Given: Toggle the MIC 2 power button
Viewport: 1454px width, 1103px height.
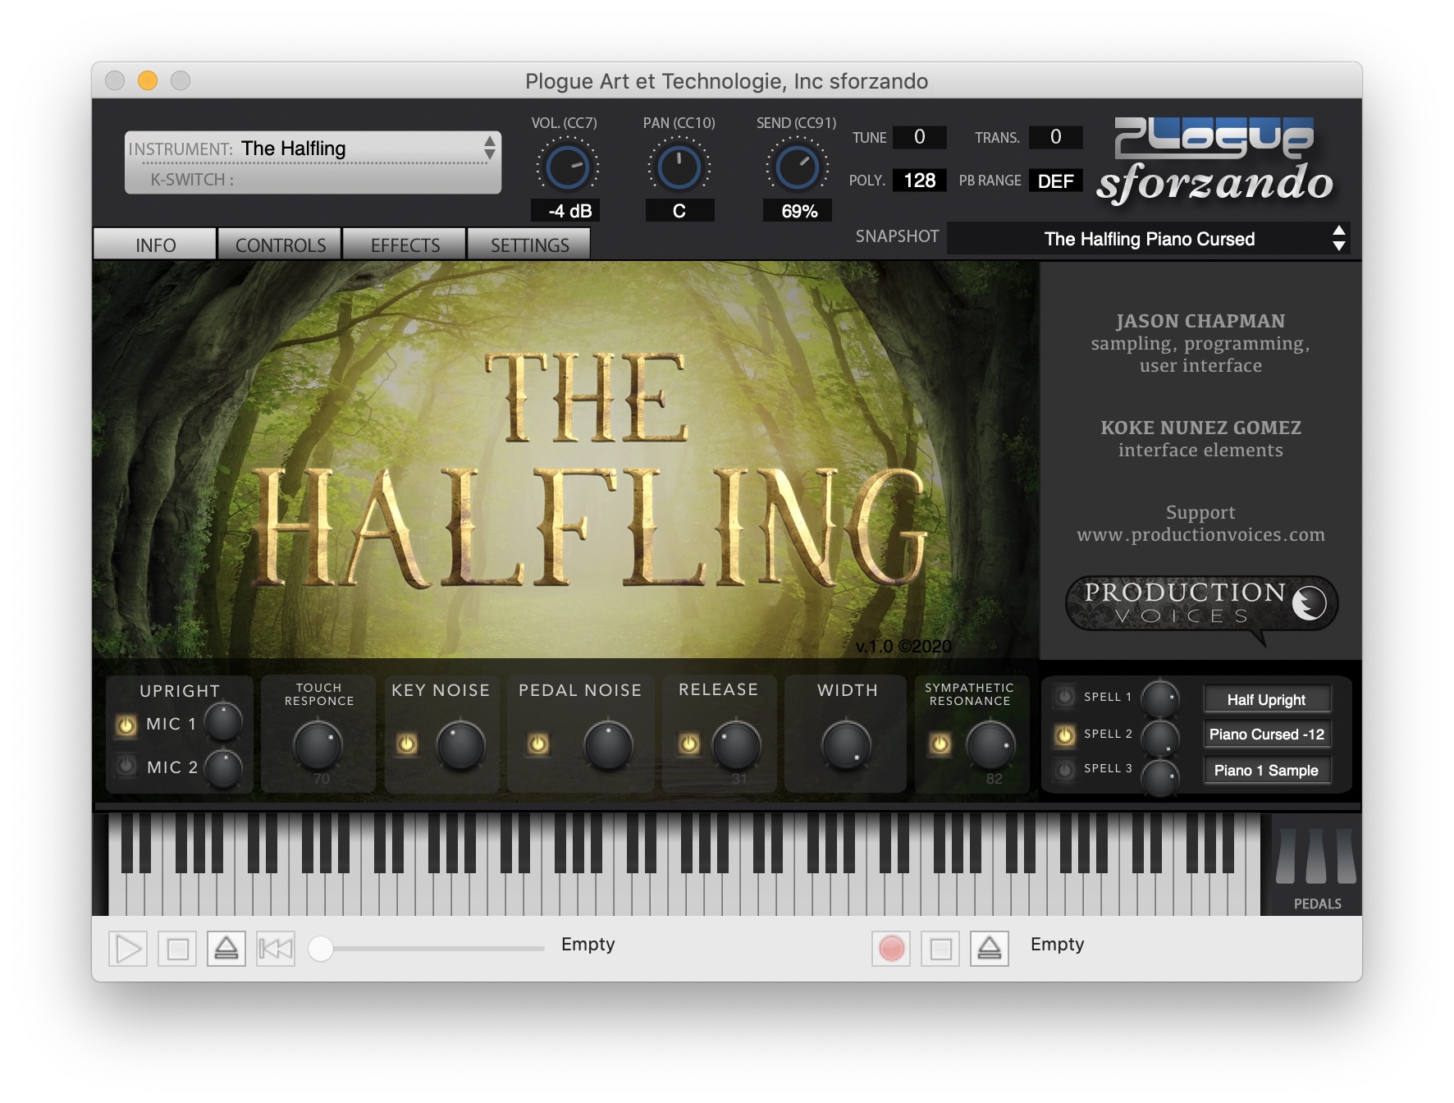Looking at the screenshot, I should 126,766.
